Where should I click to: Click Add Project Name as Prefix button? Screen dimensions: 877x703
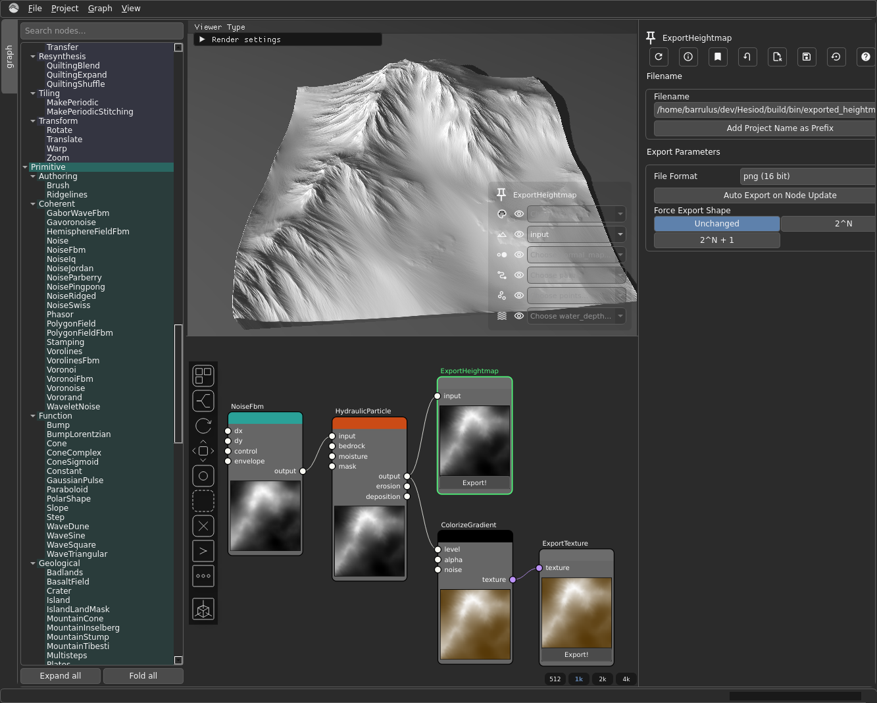pos(765,128)
